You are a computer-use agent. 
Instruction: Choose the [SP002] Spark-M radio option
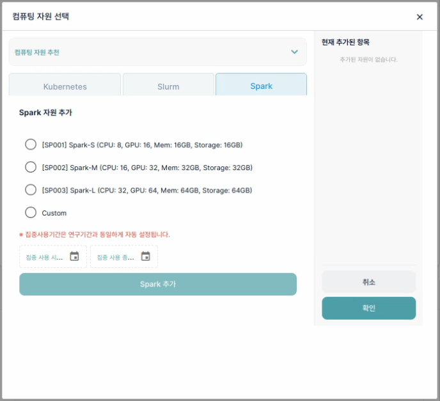[x=31, y=168]
